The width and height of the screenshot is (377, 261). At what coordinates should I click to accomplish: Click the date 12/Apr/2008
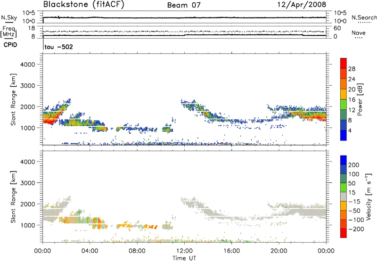click(302, 5)
